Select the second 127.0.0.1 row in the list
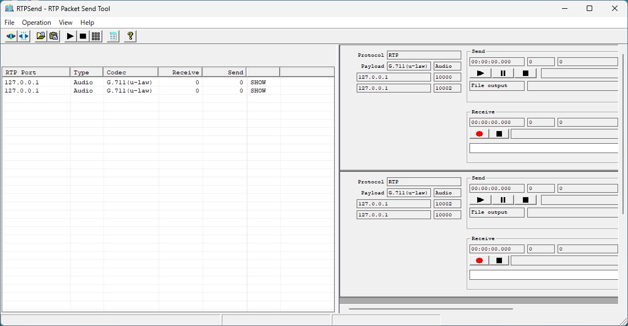 [x=168, y=91]
